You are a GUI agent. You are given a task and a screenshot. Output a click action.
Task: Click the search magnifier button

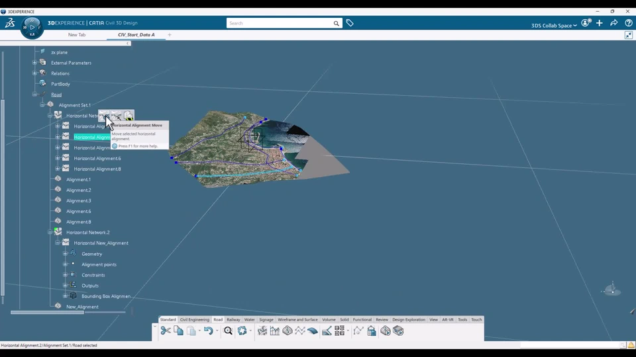[337, 24]
